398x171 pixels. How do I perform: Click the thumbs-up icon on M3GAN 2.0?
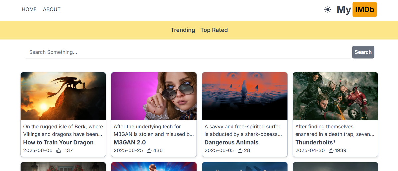(149, 150)
